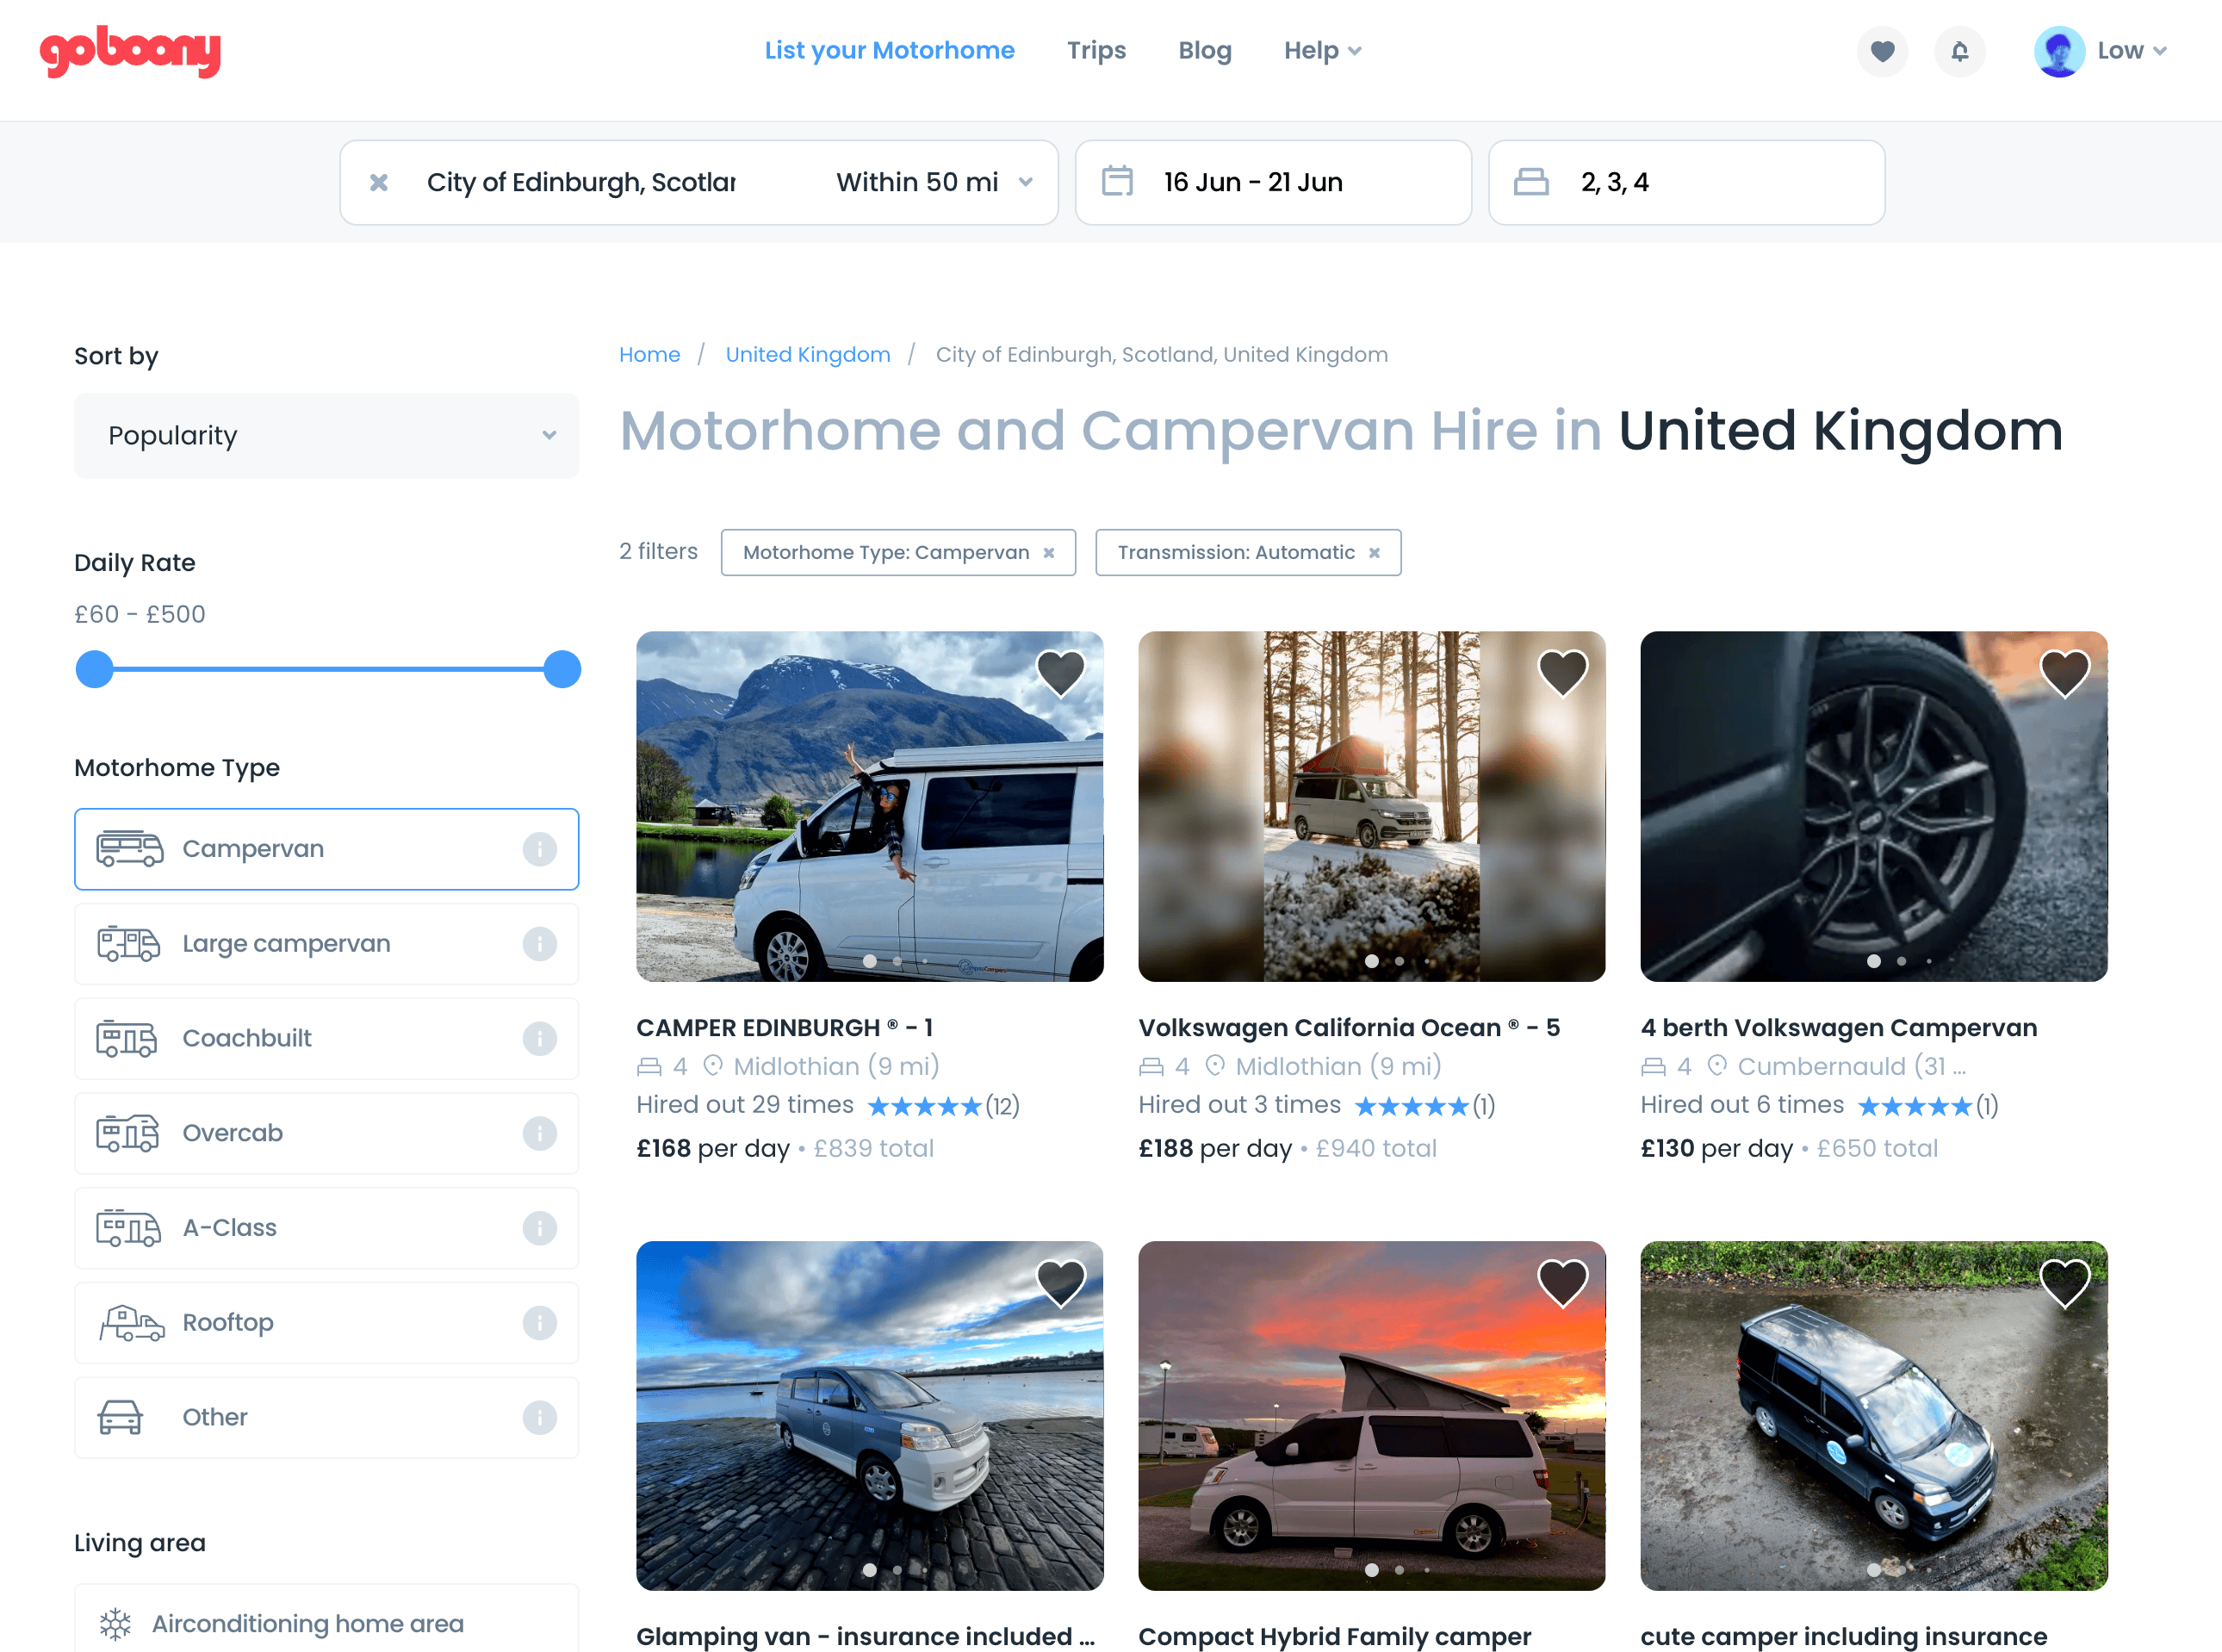
Task: Edit City of Edinburgh location field
Action: click(x=581, y=182)
